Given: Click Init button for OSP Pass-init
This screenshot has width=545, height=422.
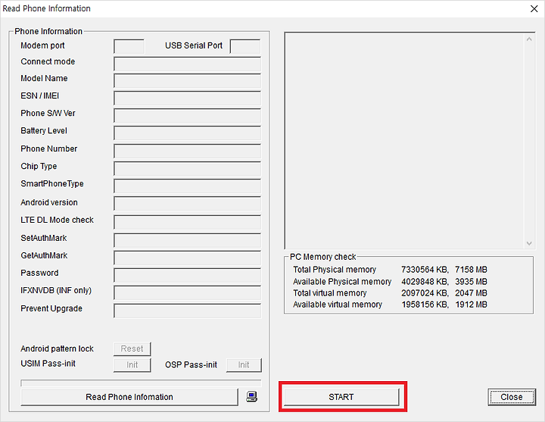Looking at the screenshot, I should 244,365.
